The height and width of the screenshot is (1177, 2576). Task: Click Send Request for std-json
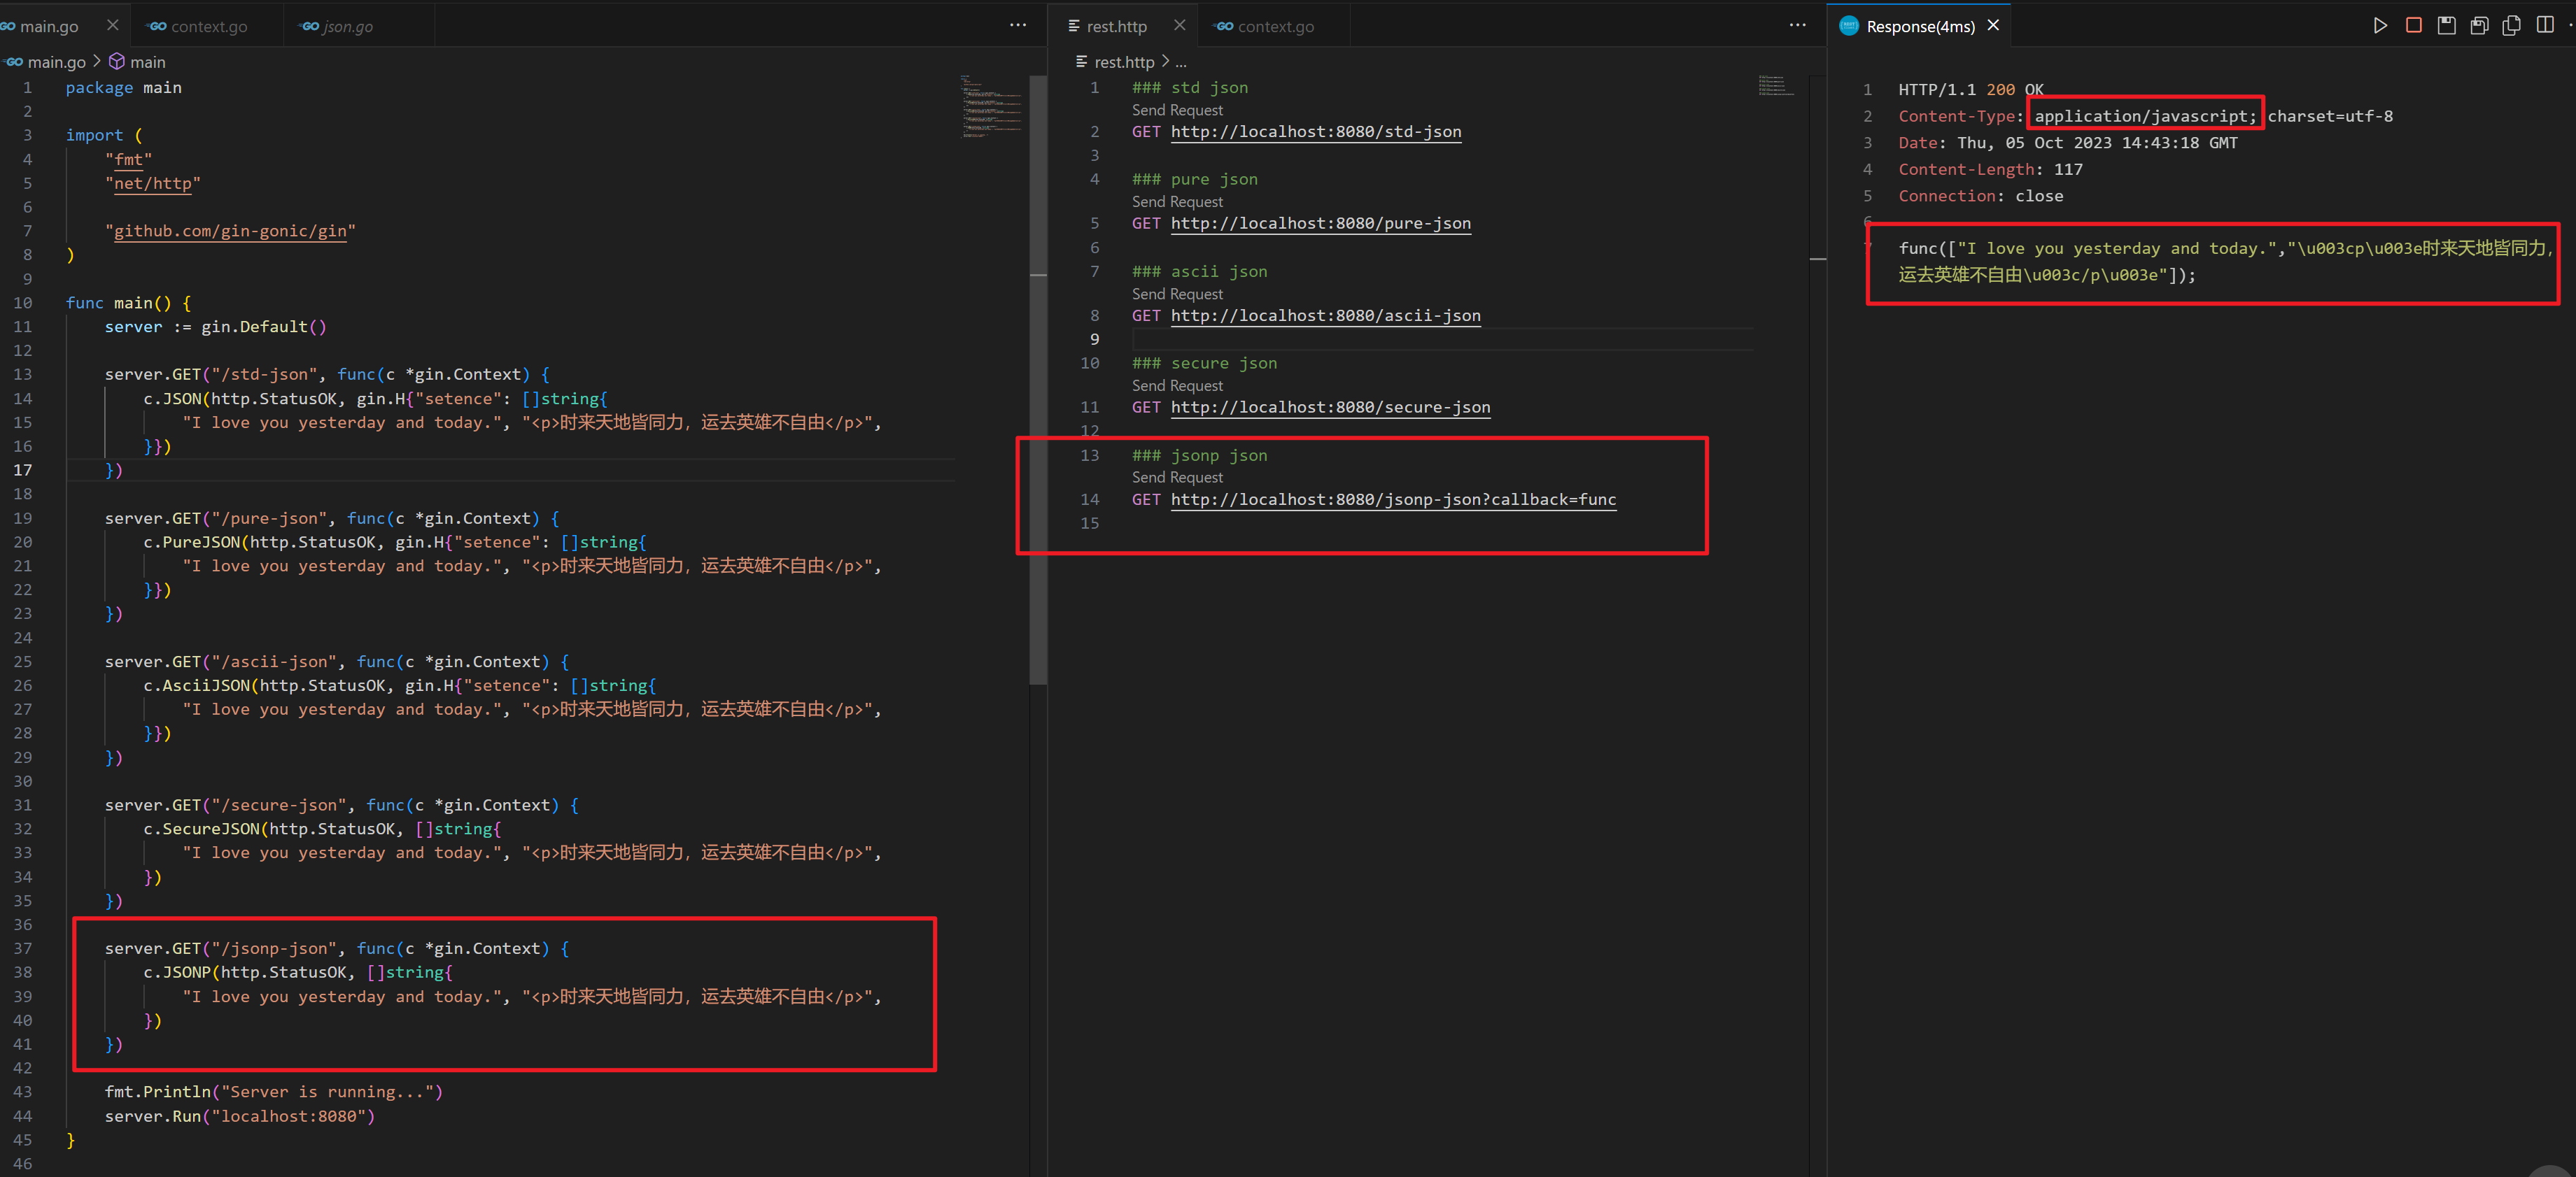1177,110
